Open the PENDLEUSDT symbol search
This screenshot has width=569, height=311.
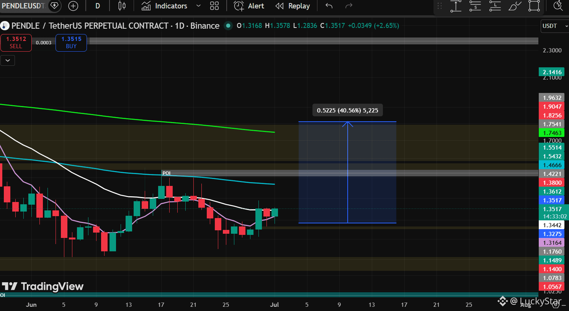coord(23,6)
